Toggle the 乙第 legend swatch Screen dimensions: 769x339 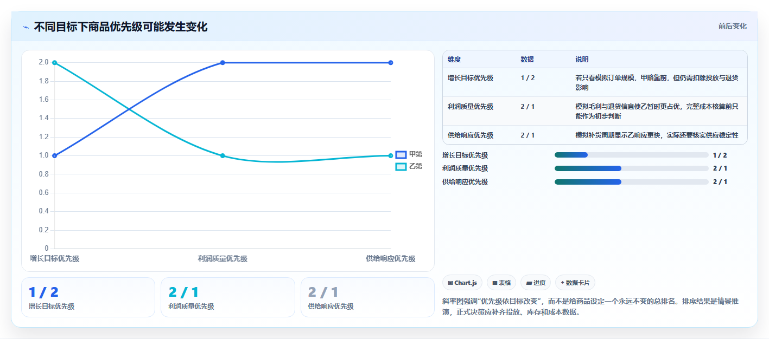[x=401, y=167]
